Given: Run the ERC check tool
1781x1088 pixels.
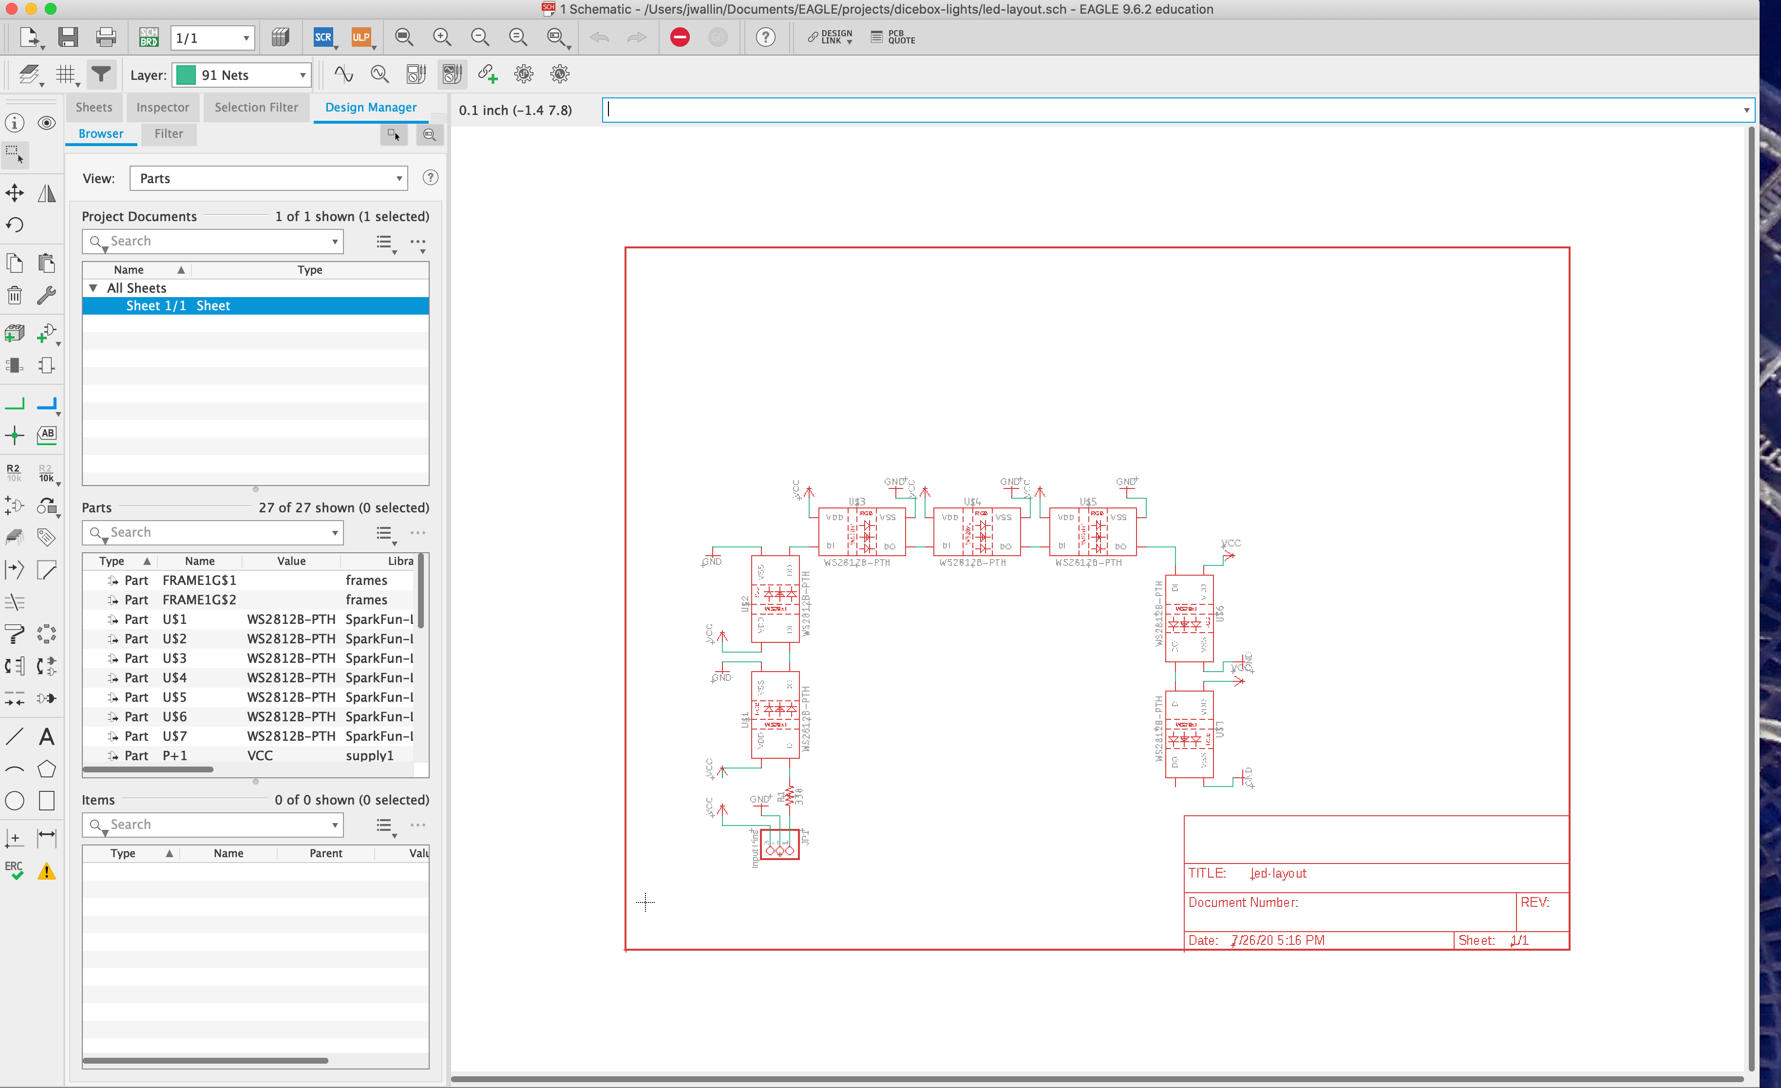Looking at the screenshot, I should 15,870.
